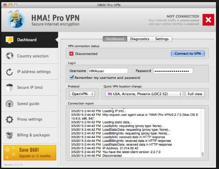Click the small red Disconnected status icon

[x=71, y=54]
